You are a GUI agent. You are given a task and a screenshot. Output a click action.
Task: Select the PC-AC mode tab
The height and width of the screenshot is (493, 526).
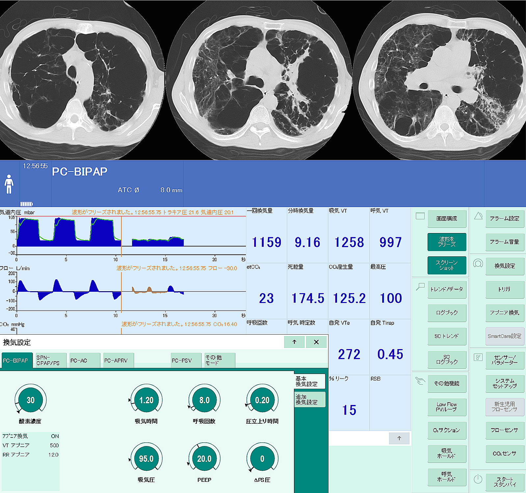click(85, 360)
